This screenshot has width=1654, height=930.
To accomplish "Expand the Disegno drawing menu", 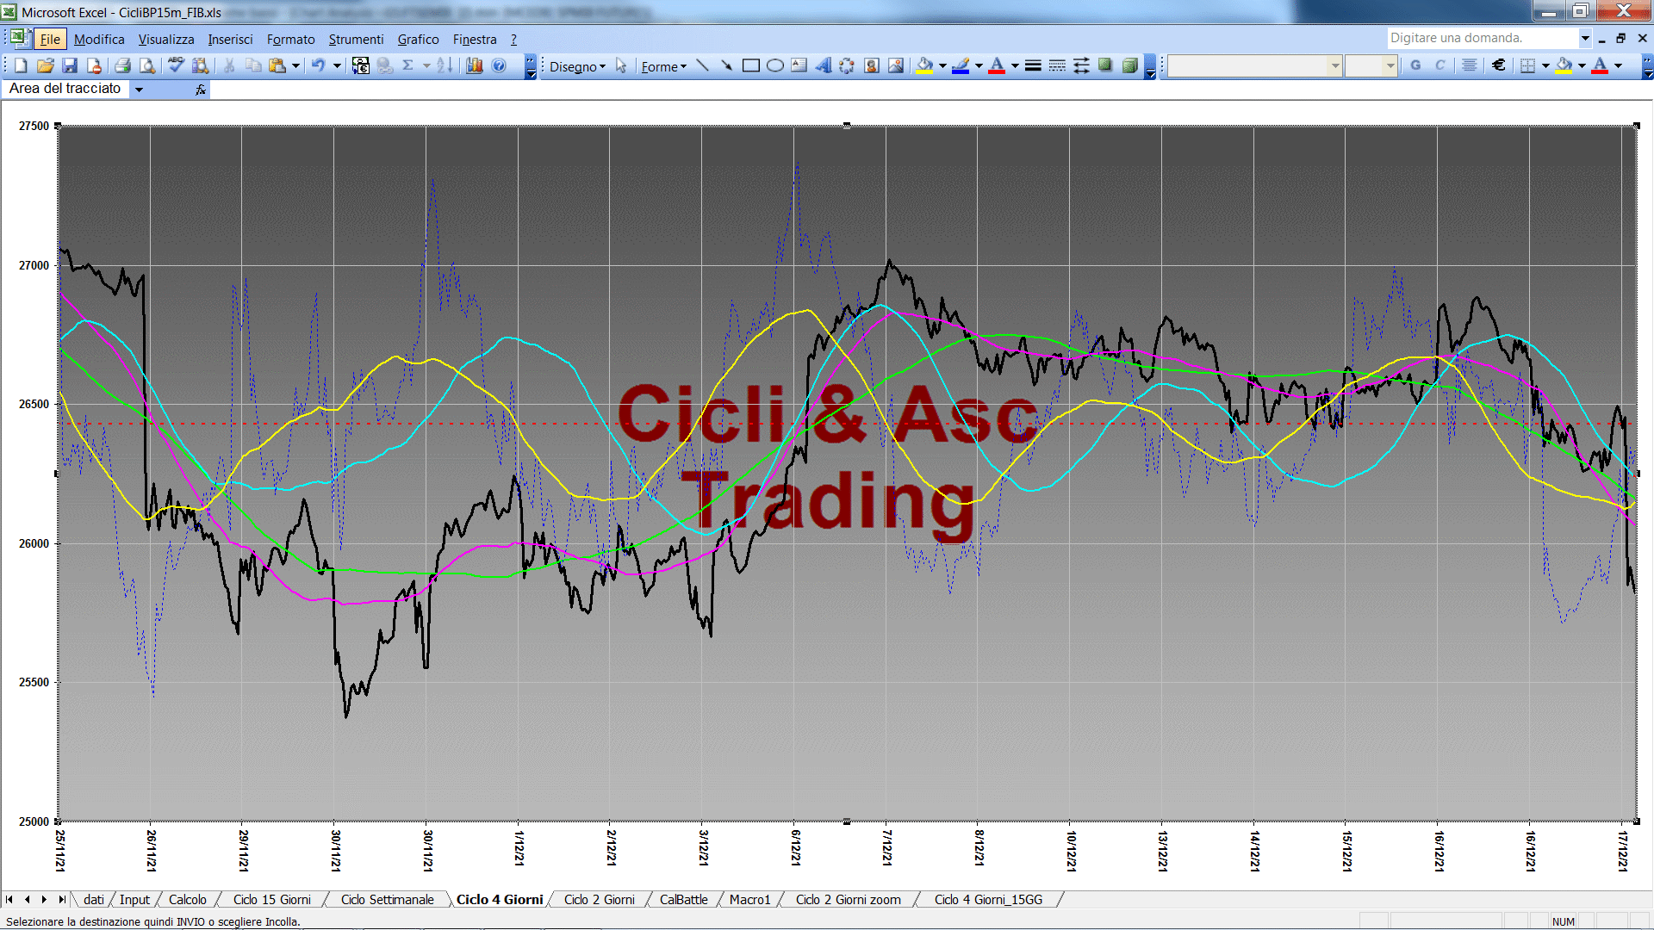I will tap(577, 66).
